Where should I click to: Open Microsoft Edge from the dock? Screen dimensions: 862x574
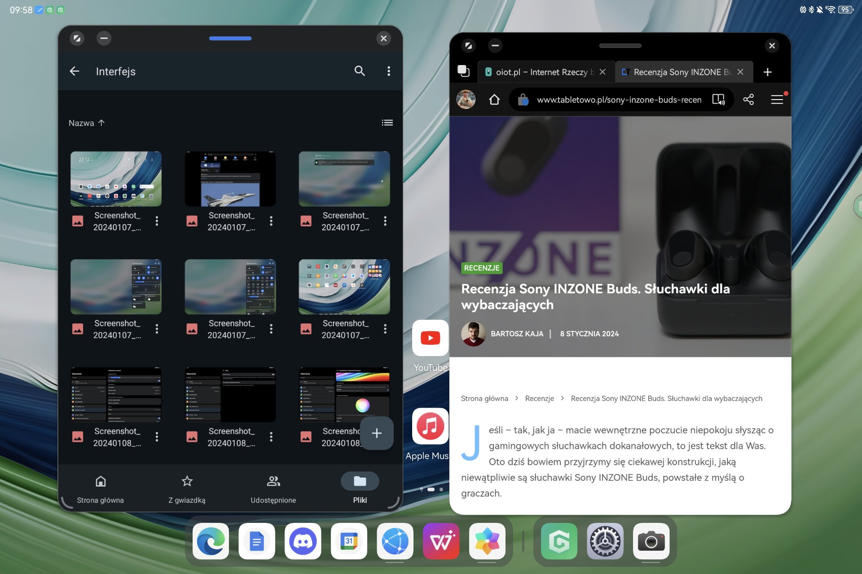click(x=211, y=541)
